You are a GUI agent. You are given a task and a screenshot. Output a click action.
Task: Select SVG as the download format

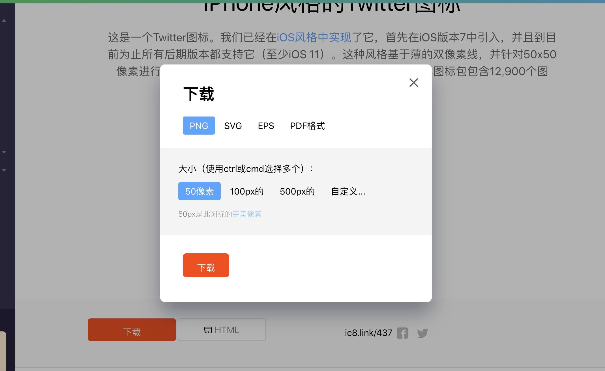233,126
